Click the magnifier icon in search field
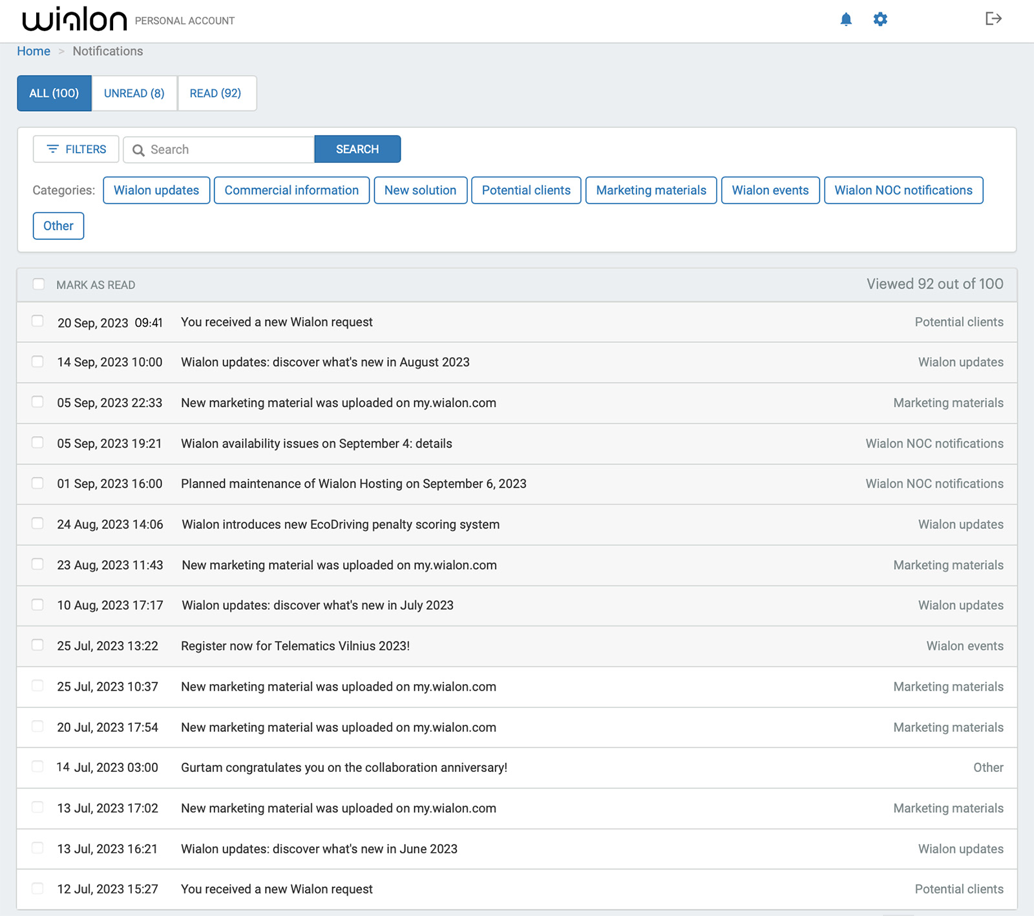This screenshot has height=916, width=1034. 139,149
